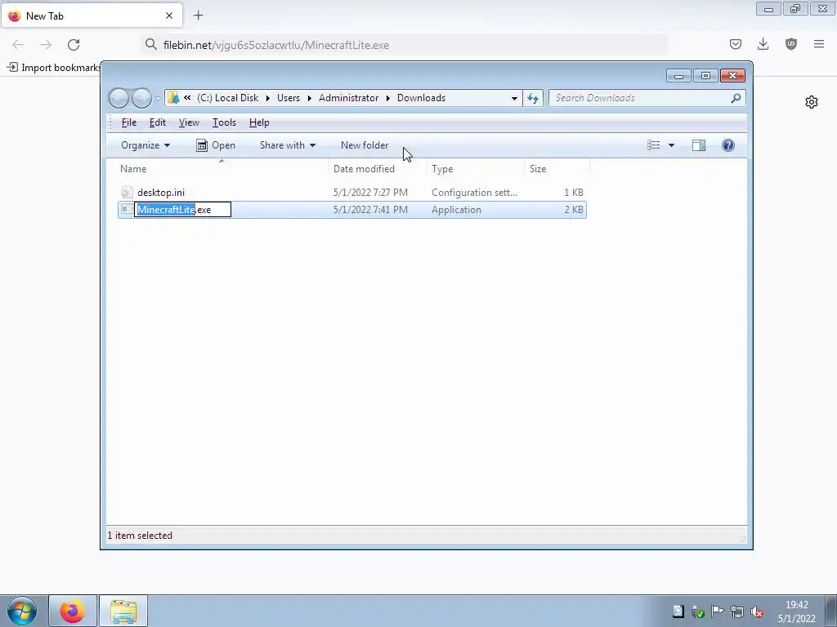The width and height of the screenshot is (837, 627).
Task: Click the Application type cell
Action: (456, 210)
